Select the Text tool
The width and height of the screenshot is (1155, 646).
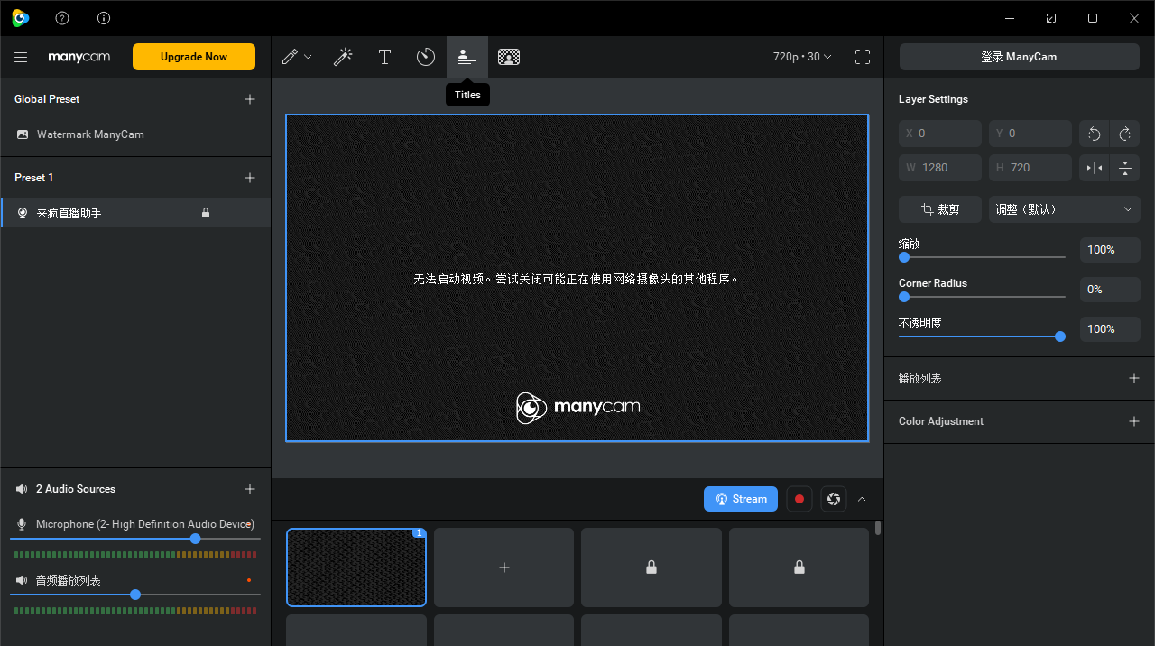(x=384, y=57)
